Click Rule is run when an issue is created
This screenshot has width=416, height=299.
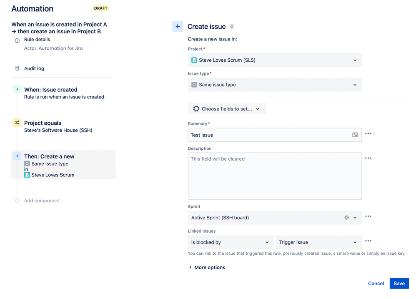tap(65, 97)
